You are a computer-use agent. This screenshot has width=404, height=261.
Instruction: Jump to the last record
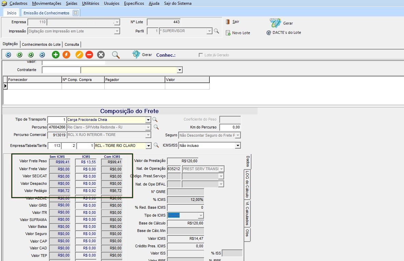point(42,55)
